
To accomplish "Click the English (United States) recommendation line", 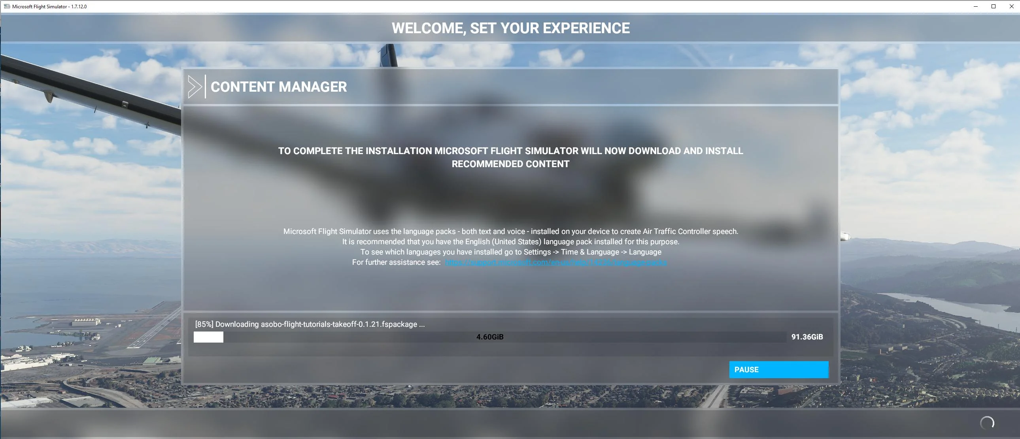I will click(510, 241).
